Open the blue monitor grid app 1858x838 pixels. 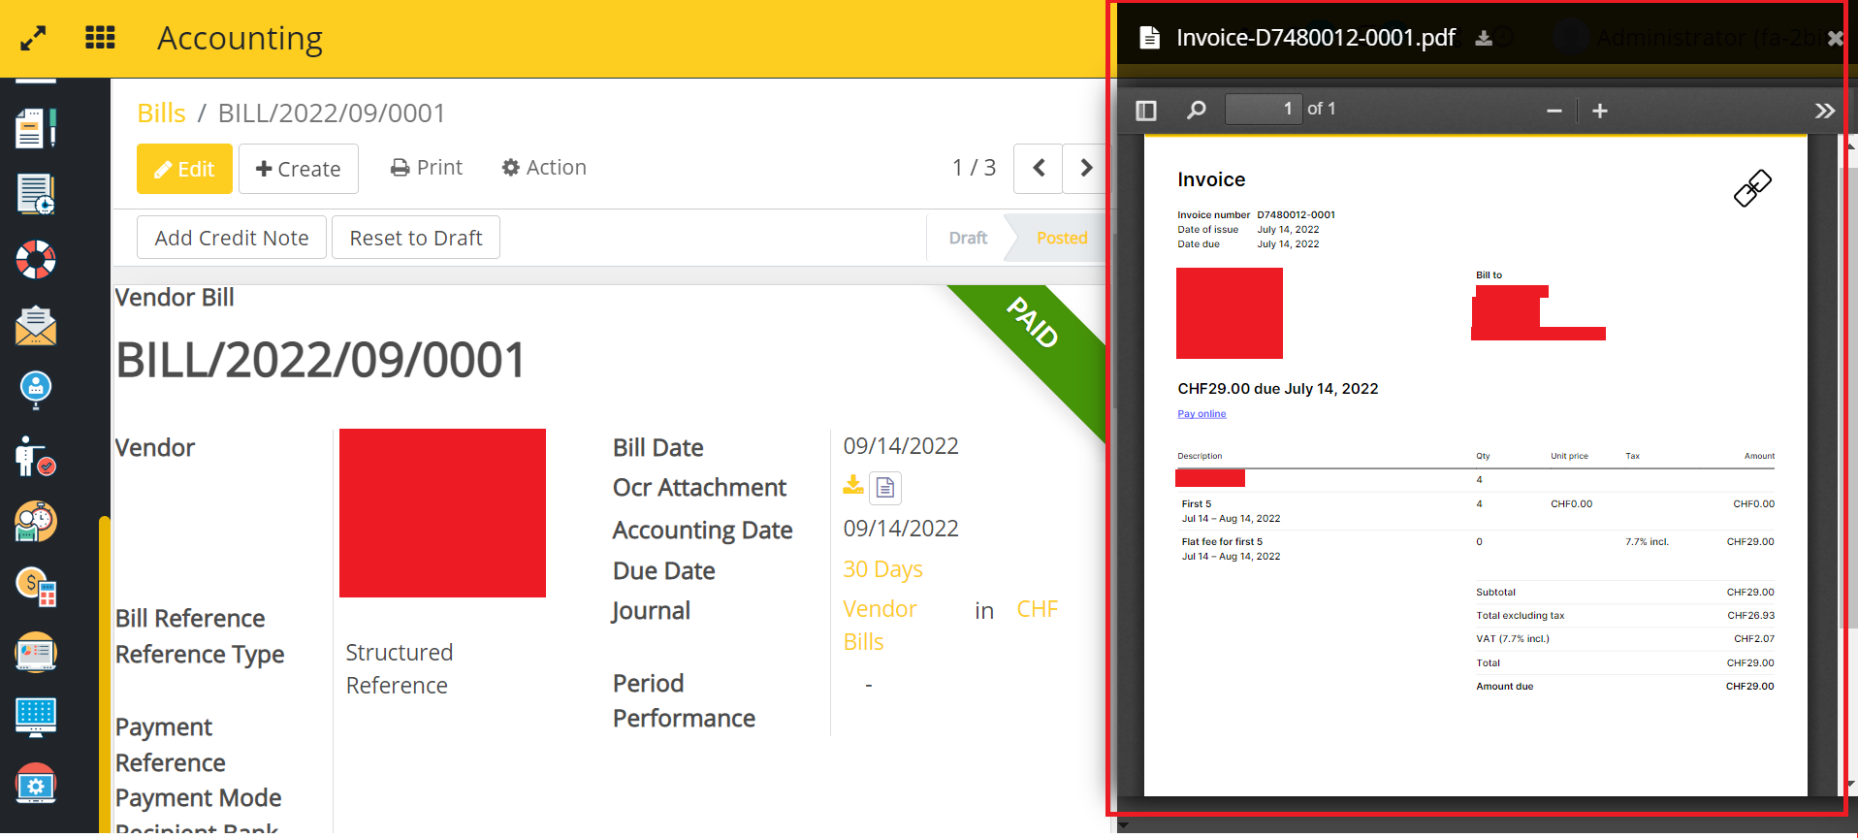point(36,718)
